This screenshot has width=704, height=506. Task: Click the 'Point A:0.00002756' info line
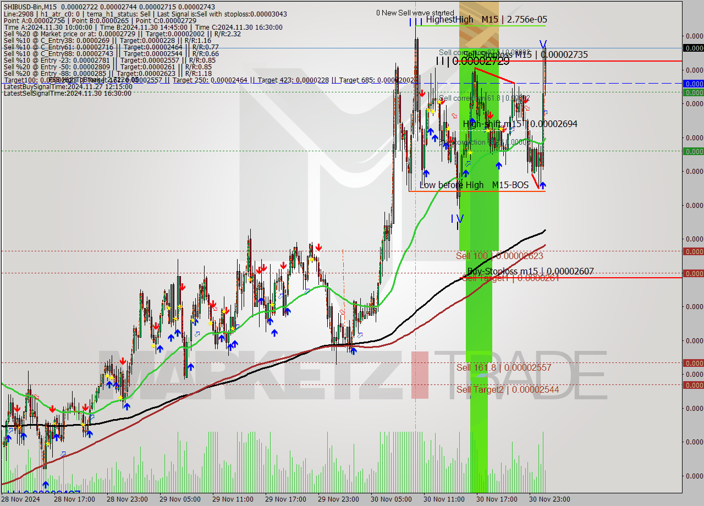coord(100,20)
